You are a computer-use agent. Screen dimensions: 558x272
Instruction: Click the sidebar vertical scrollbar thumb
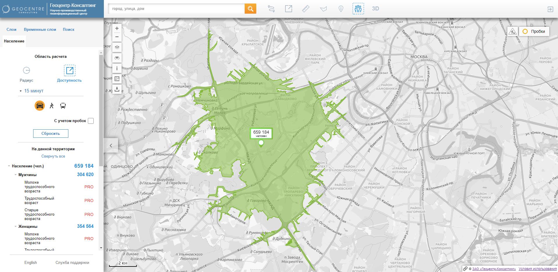(x=101, y=110)
